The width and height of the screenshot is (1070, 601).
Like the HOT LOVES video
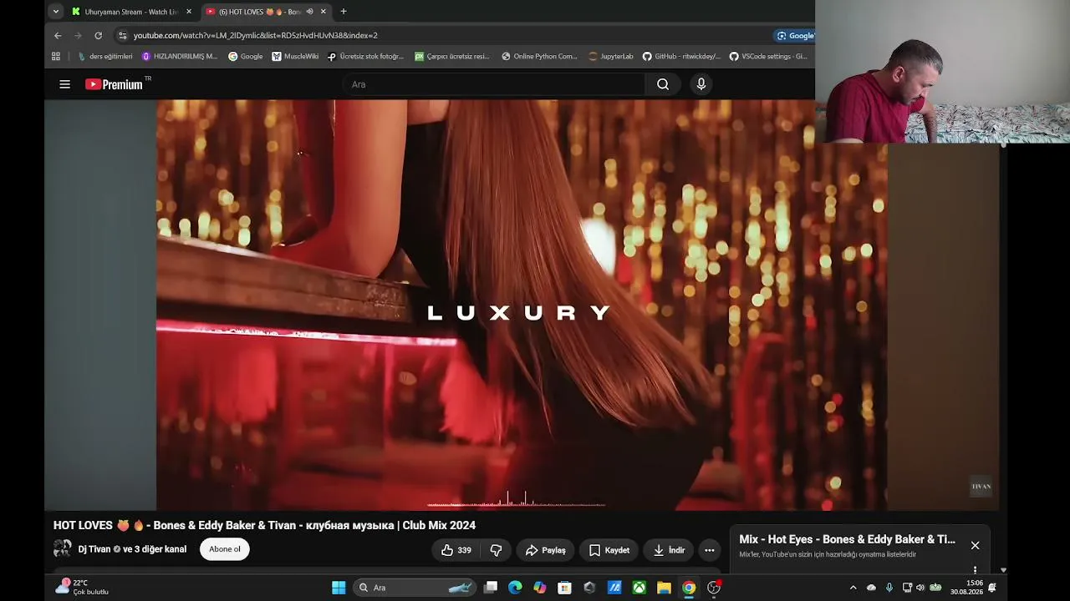(x=456, y=550)
